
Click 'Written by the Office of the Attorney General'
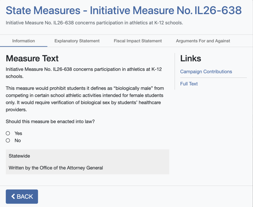pyautogui.click(x=56, y=168)
